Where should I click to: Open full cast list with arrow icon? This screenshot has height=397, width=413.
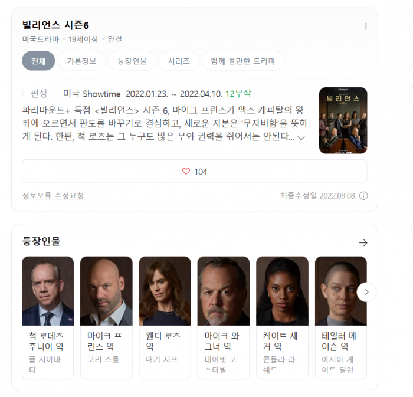coord(363,242)
